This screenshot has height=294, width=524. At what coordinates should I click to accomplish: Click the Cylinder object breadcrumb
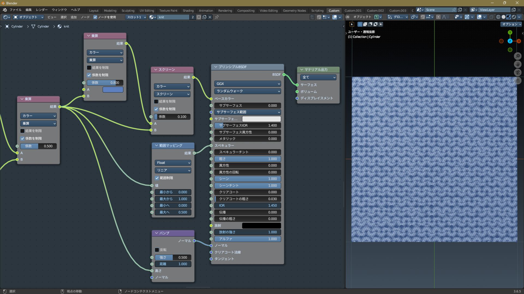point(17,26)
